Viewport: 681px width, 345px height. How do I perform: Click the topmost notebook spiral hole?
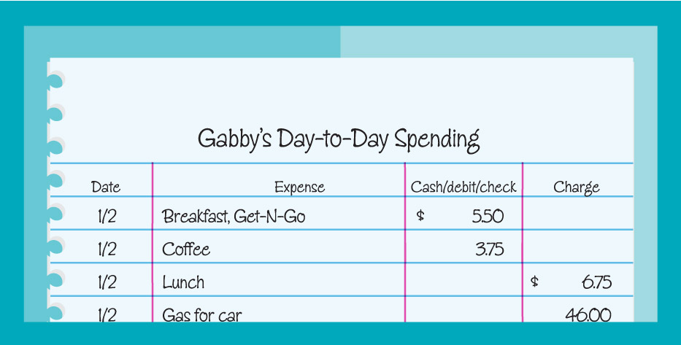[x=55, y=80]
